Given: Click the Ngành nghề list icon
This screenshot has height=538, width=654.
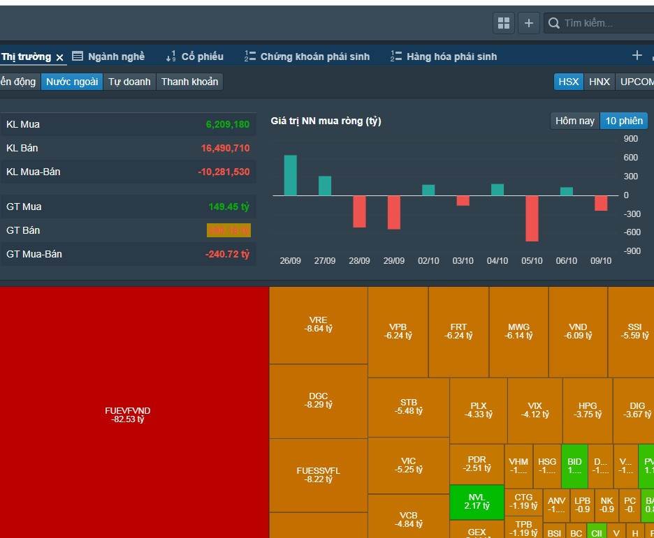Looking at the screenshot, I should pyautogui.click(x=78, y=56).
